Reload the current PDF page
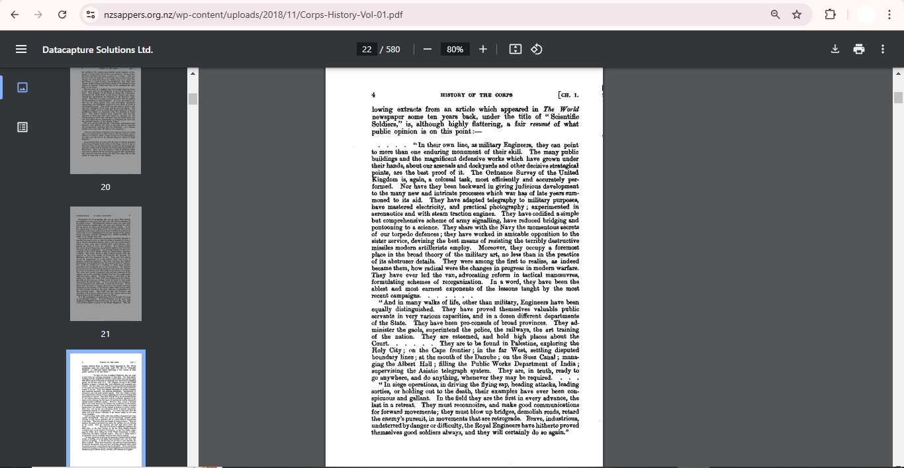The image size is (904, 468). point(62,15)
